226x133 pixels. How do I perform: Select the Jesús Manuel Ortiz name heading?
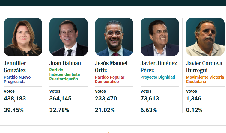point(111,67)
